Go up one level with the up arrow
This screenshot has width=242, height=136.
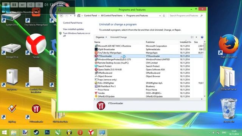tap(74, 15)
